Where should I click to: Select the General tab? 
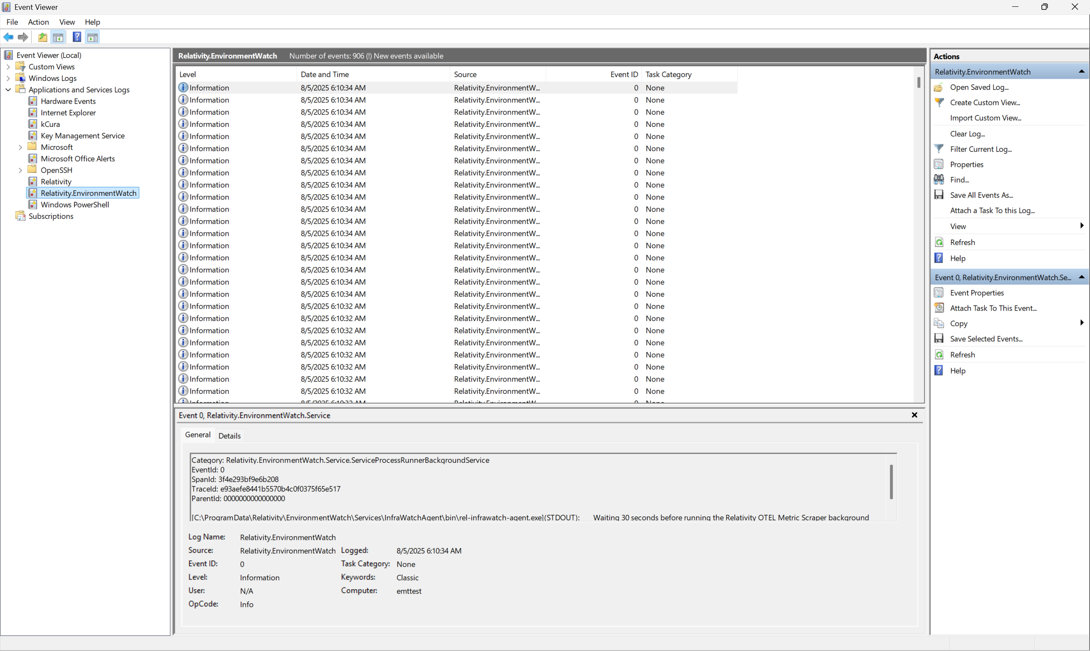pos(198,435)
